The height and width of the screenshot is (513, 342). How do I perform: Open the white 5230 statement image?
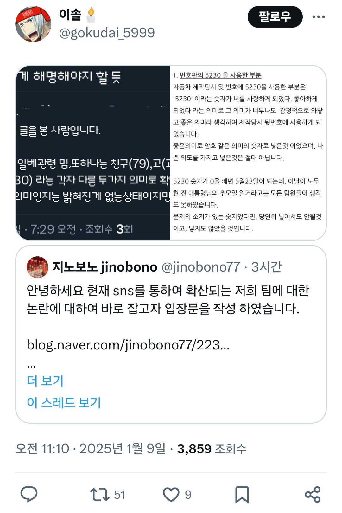coord(248,153)
